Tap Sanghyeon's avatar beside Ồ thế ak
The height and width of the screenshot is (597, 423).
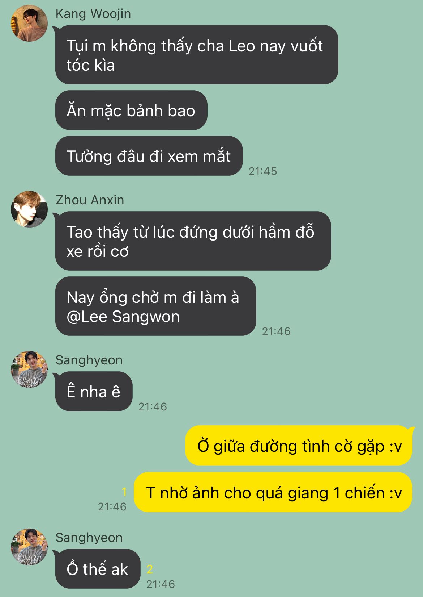30,547
